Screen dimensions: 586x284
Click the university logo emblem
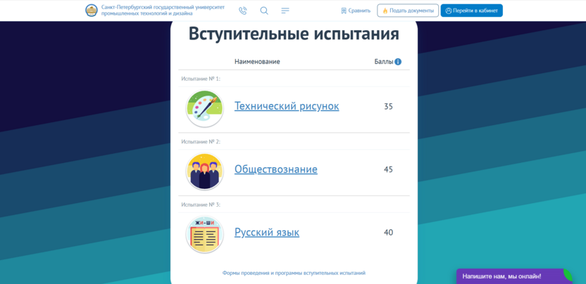(x=92, y=11)
